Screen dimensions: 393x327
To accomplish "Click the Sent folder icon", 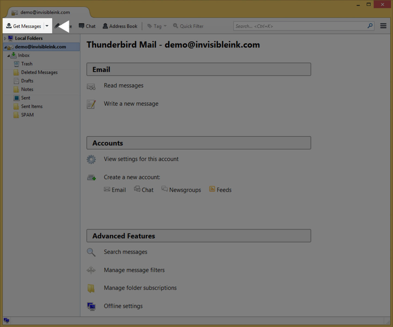I will [17, 98].
